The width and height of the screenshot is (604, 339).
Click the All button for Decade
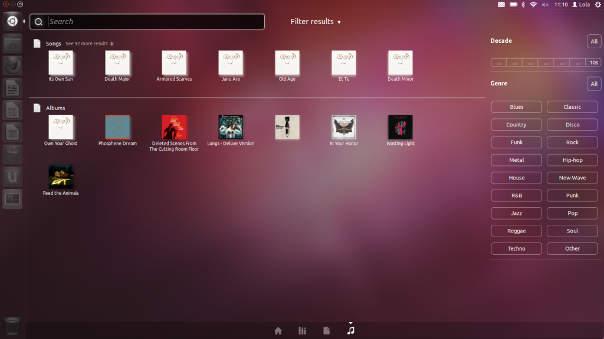click(594, 41)
